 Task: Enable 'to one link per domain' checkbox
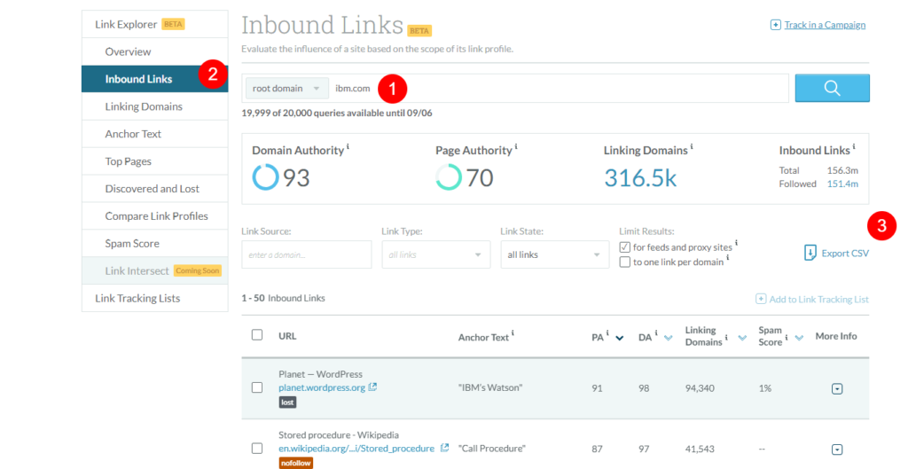click(x=625, y=262)
